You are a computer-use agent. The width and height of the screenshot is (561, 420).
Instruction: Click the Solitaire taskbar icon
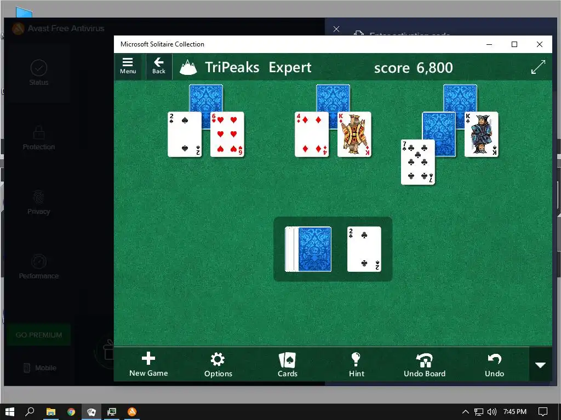coord(91,412)
